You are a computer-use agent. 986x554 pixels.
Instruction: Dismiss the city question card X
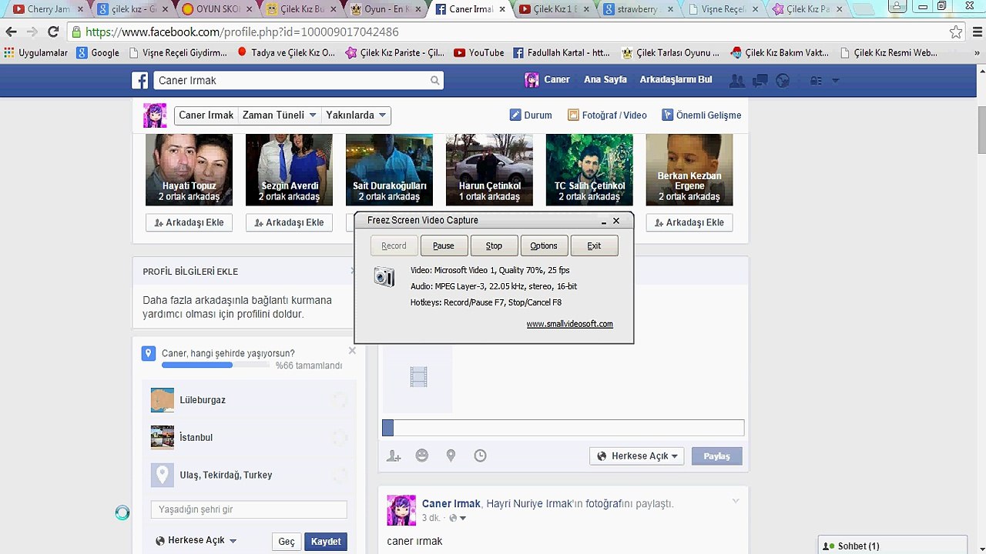(352, 351)
